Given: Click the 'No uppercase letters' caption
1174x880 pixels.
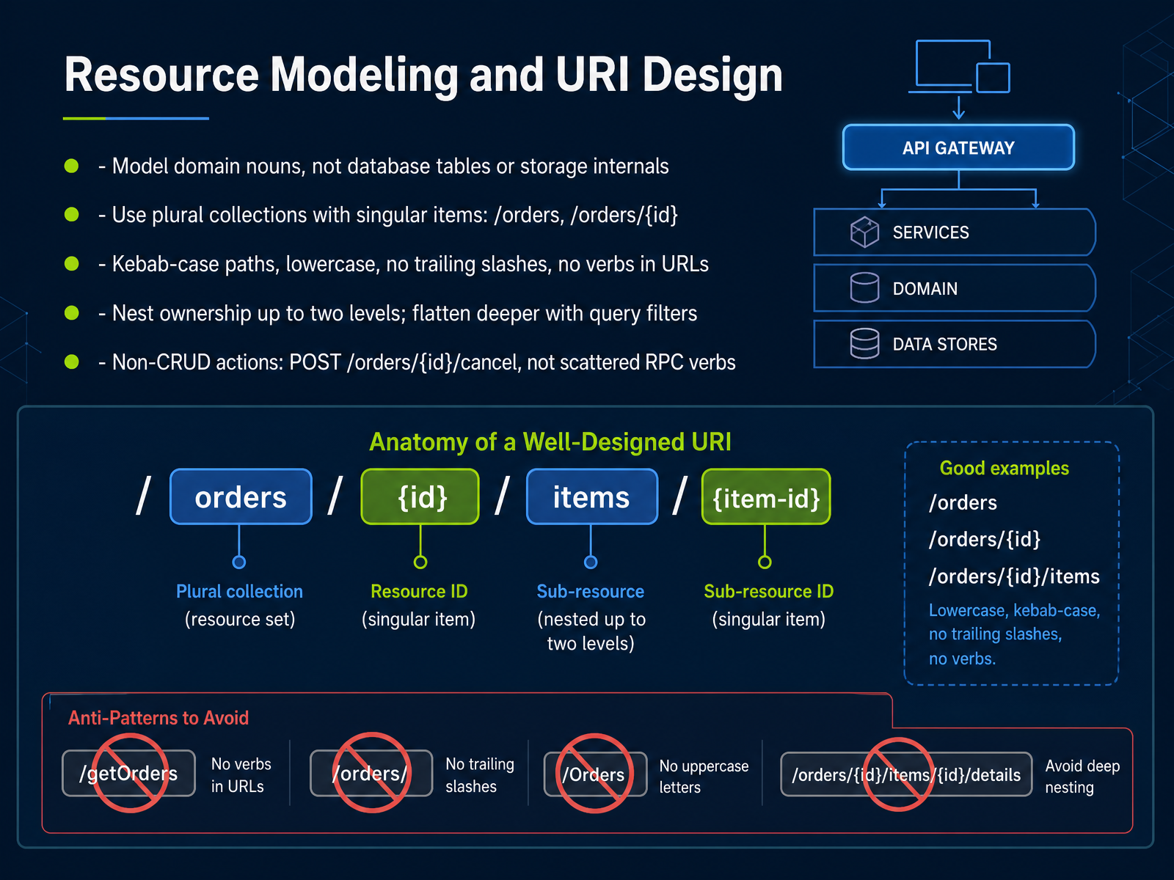Looking at the screenshot, I should [704, 776].
